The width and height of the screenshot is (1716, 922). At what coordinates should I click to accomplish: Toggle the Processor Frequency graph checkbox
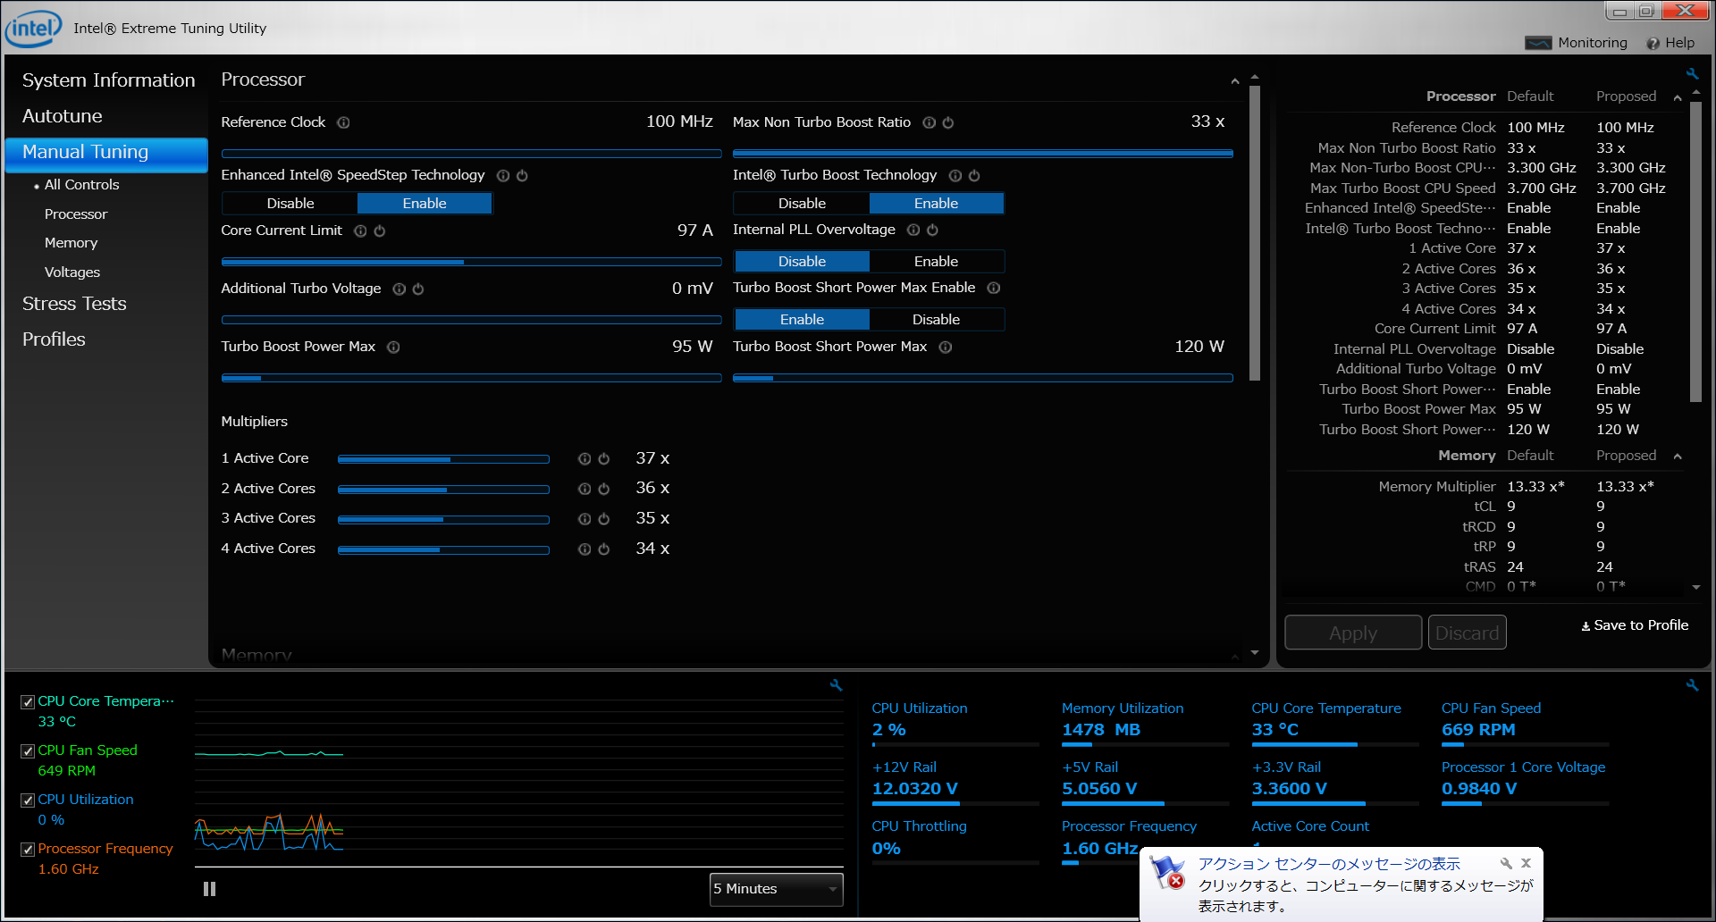click(28, 850)
